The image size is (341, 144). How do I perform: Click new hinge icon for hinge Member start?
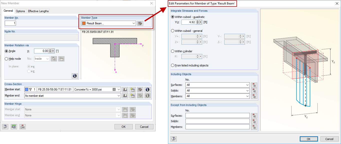point(125,109)
